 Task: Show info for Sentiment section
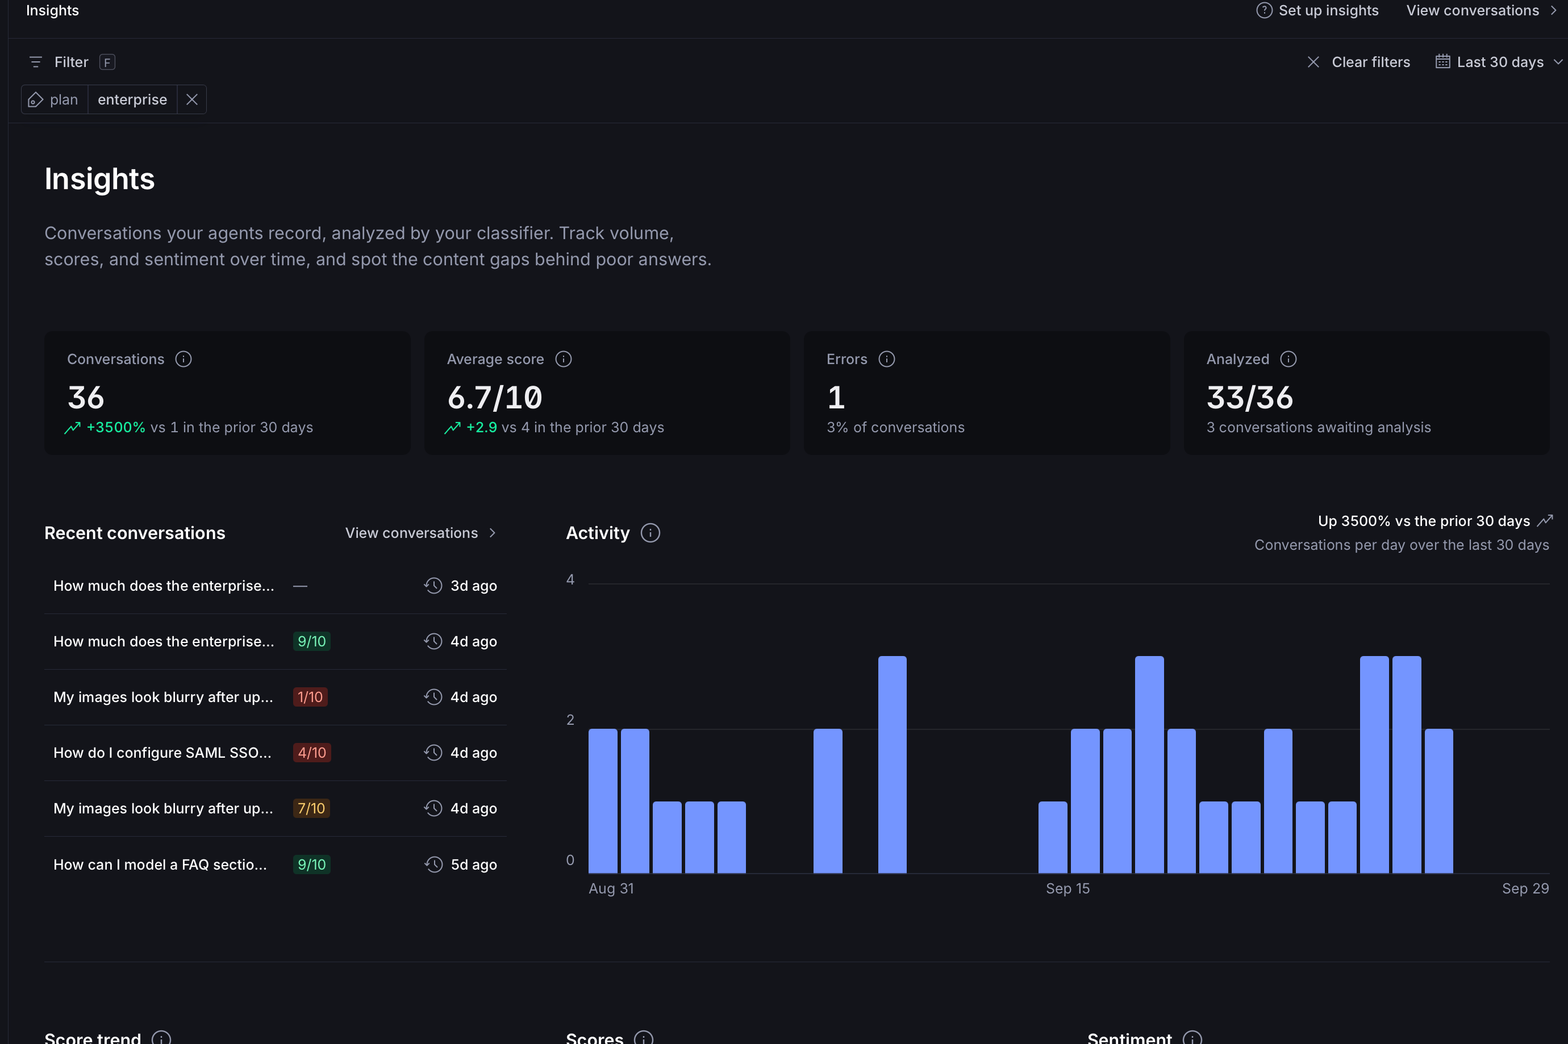point(1192,1039)
